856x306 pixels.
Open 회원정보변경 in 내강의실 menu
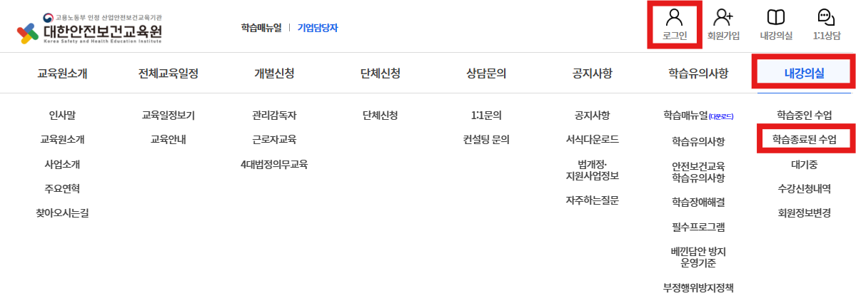point(804,213)
